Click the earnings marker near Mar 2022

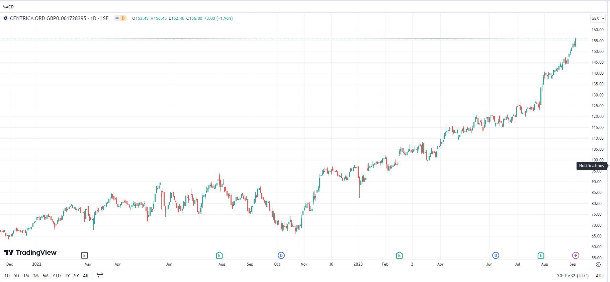(x=84, y=256)
